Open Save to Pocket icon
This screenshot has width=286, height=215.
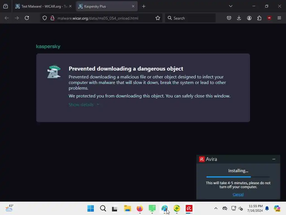pyautogui.click(x=229, y=18)
